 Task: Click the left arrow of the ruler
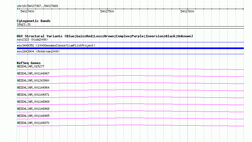[x=18, y=9]
